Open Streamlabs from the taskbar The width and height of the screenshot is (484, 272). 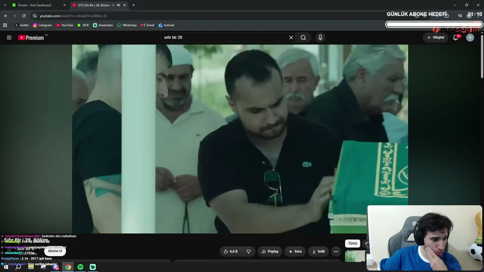[93, 267]
